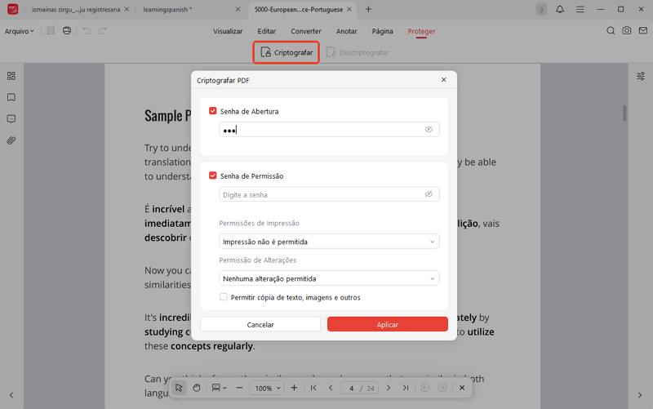The image size is (653, 409).
Task: Click the print icon in toolbar
Action: [67, 30]
